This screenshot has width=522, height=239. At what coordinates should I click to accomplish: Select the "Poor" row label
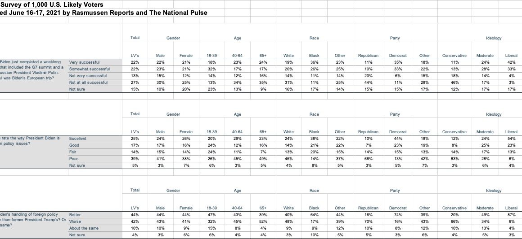[74, 160]
